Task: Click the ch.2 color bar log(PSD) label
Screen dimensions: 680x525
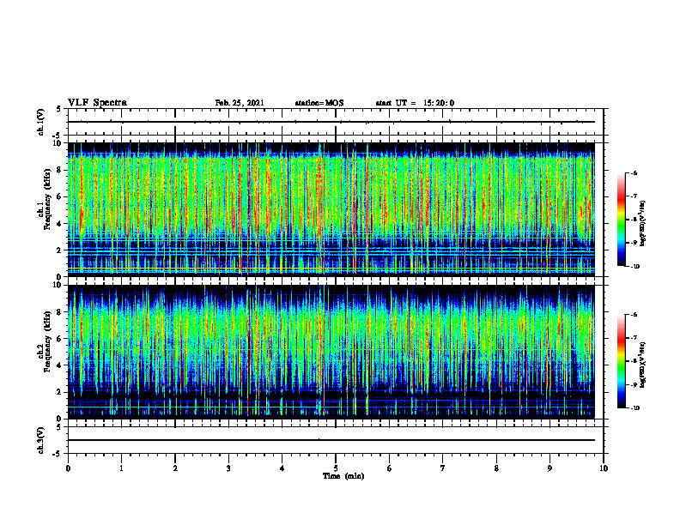Action: 643,365
